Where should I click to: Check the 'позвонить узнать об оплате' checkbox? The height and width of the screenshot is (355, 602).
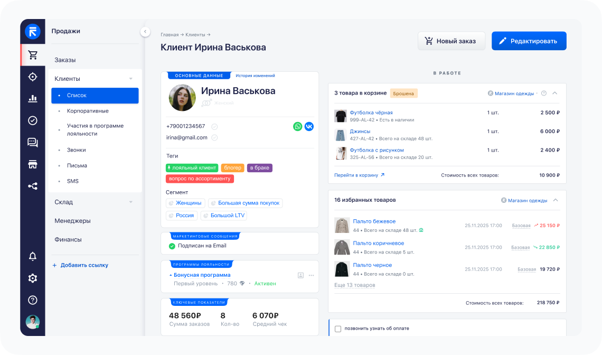click(338, 328)
